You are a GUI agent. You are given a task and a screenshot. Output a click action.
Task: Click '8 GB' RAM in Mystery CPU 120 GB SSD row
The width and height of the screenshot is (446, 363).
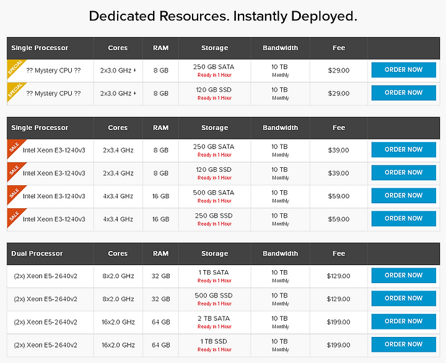(x=160, y=94)
